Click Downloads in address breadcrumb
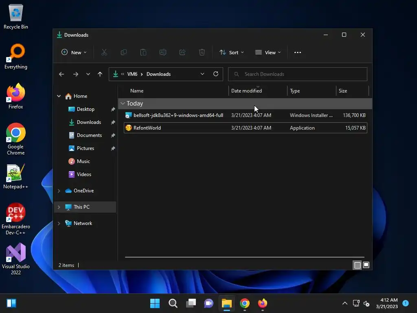The height and width of the screenshot is (313, 417). point(158,74)
